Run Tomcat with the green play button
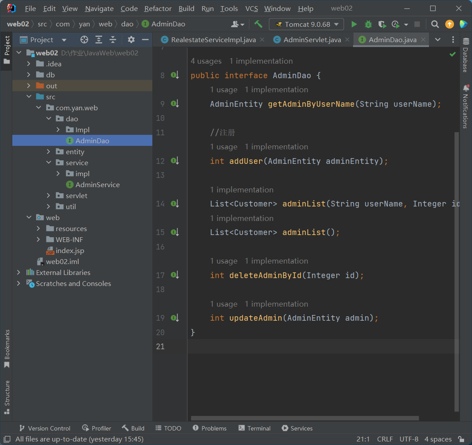The image size is (472, 445). click(354, 24)
